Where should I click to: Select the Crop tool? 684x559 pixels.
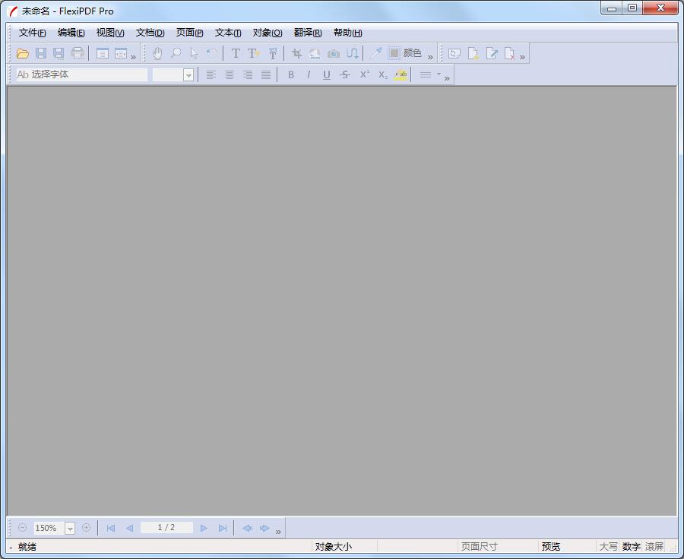tap(296, 53)
